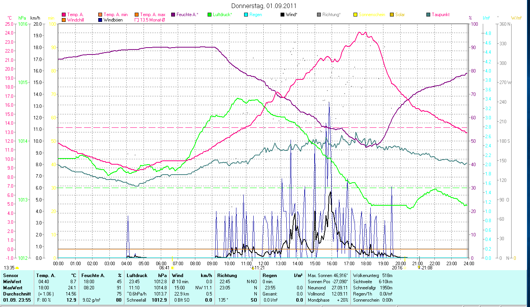Screen dimensions: 530x307
Task: Click the Feuchte A. purple legend square
Action: pyautogui.click(x=173, y=15)
